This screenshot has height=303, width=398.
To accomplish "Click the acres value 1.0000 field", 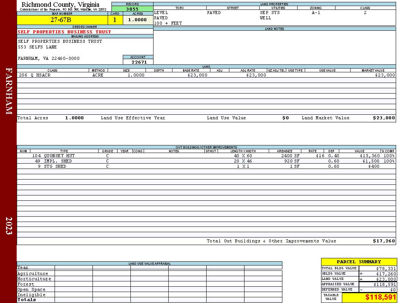I will click(138, 20).
